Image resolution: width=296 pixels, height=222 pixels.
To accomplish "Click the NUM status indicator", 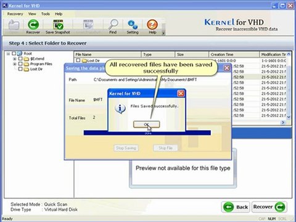I will click(x=271, y=219).
